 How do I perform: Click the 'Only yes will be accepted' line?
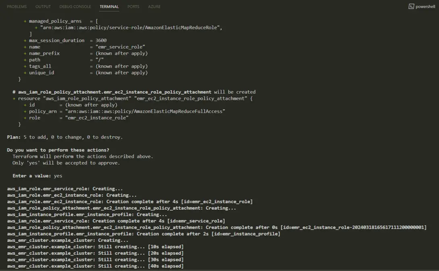(66, 163)
